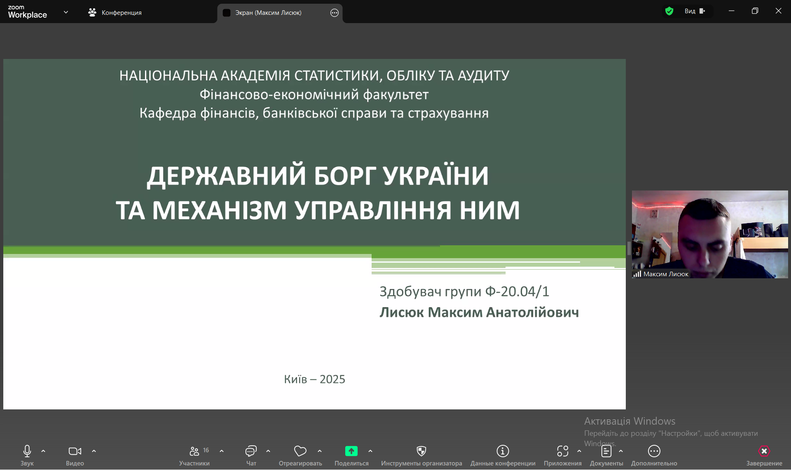Screen dimensions: 791x470
Task: Open the Chat panel
Action: click(x=251, y=451)
